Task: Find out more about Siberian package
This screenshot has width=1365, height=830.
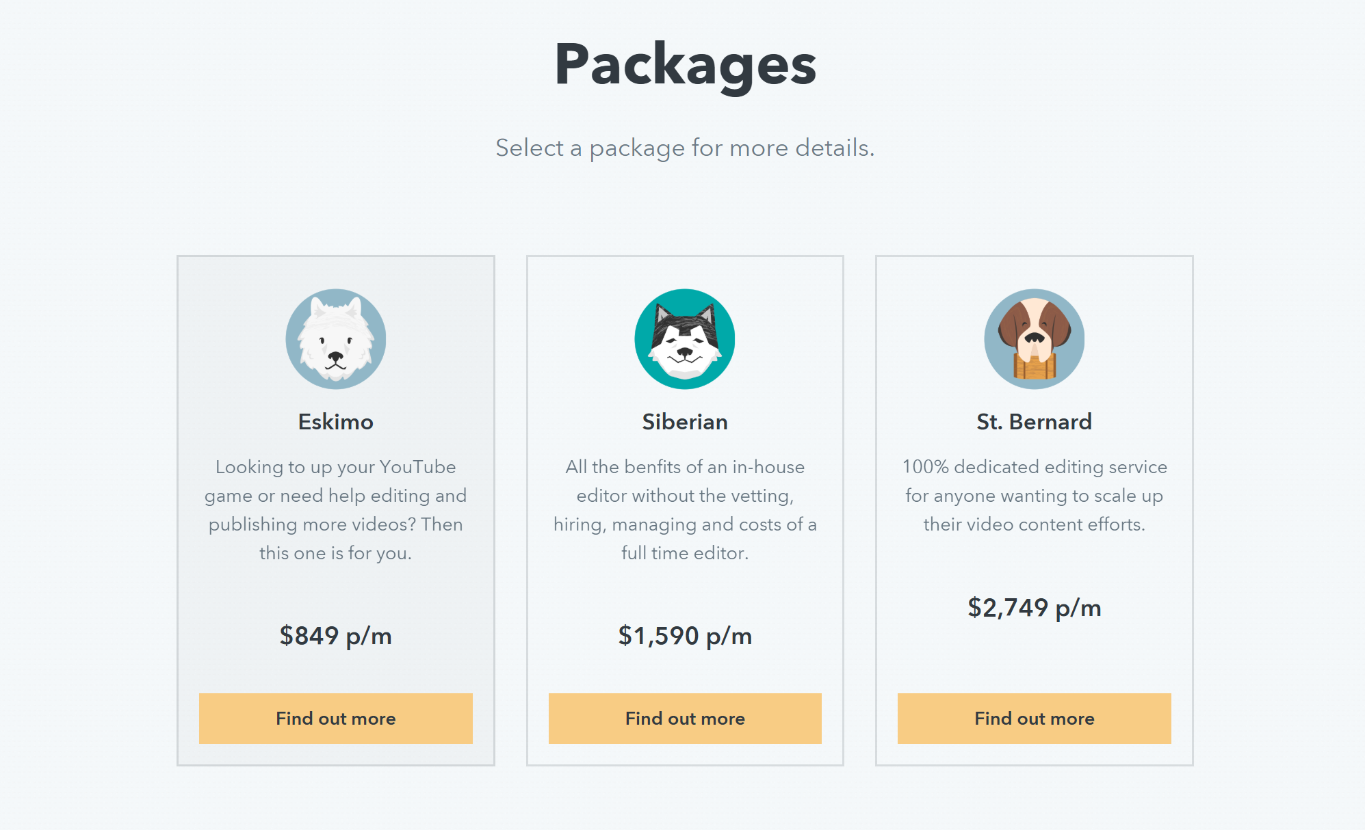Action: [x=685, y=719]
